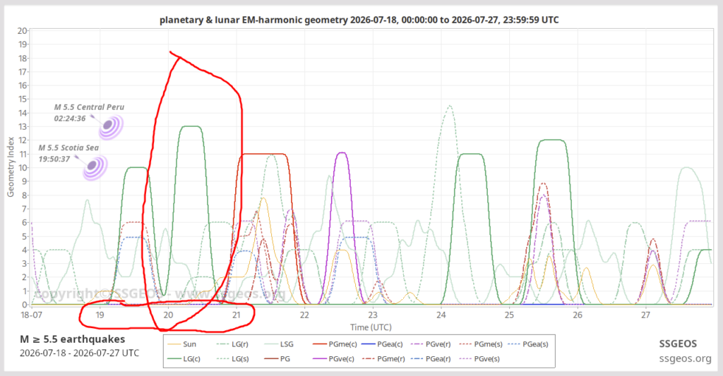Click the M 5.5 Scotia Sea label
The height and width of the screenshot is (376, 723).
(x=68, y=148)
